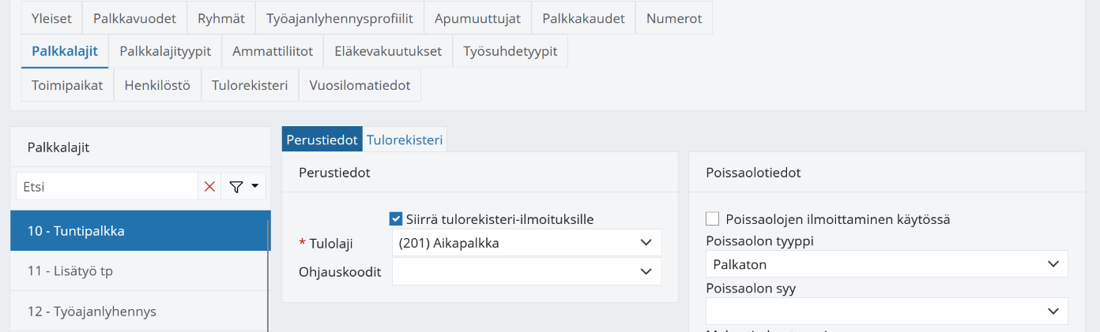Expand Poissaolon tyyppi dropdown showing Palkaton
The height and width of the screenshot is (332, 1100).
tap(887, 264)
